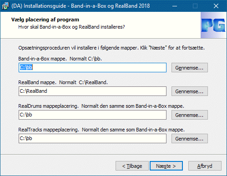
Task: Cancel setup with the Afbryd button
Action: pos(205,166)
